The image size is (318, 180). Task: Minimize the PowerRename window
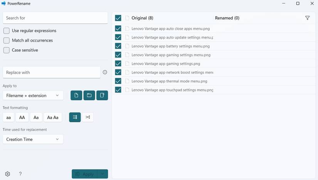pyautogui.click(x=284, y=3)
